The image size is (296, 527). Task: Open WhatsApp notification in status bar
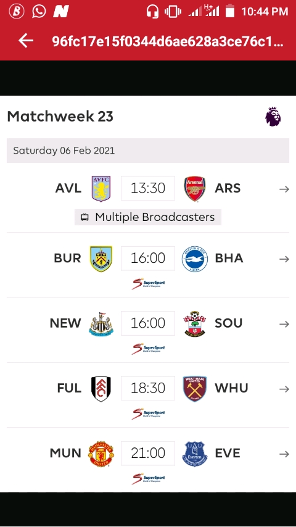tap(39, 12)
